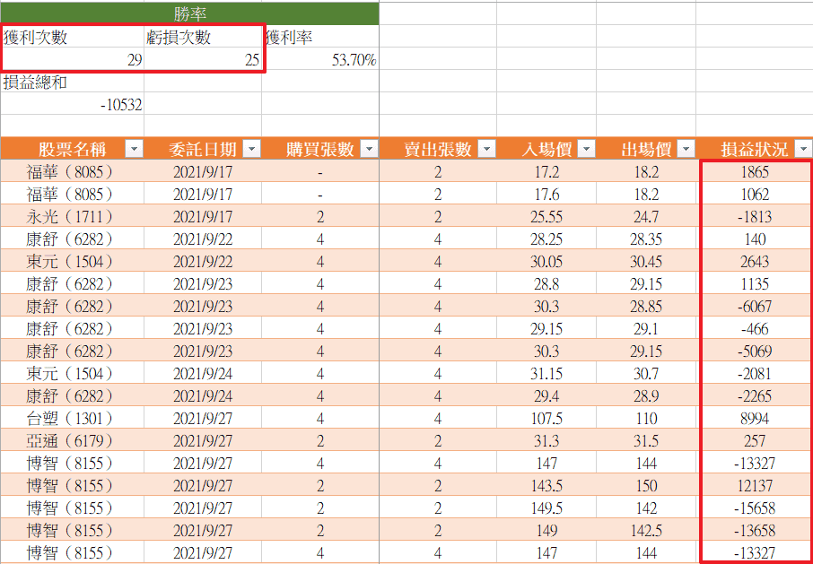Click the profit cell showing 12137

755,485
